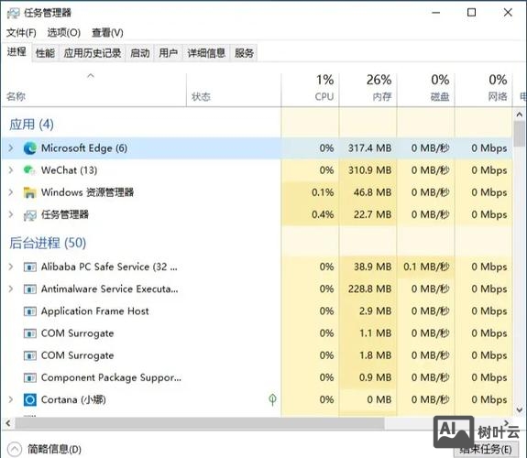Click the vertical scrollbar up arrow

coord(520,114)
